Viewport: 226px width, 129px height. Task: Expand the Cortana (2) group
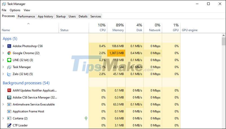3,118
